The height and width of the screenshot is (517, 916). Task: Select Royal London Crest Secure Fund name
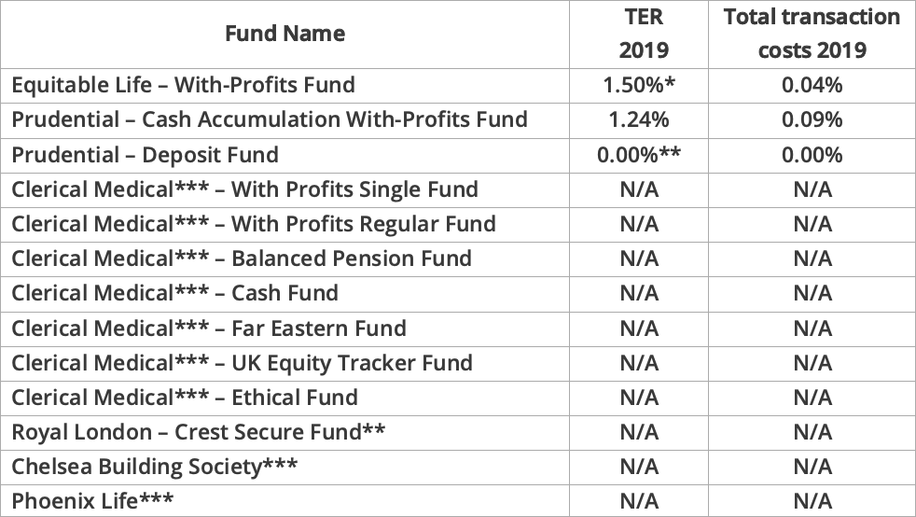click(x=199, y=432)
